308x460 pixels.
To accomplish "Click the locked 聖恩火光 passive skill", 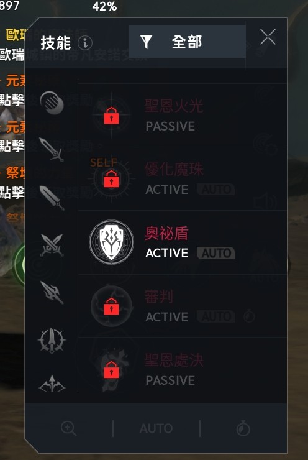I will point(183,115).
